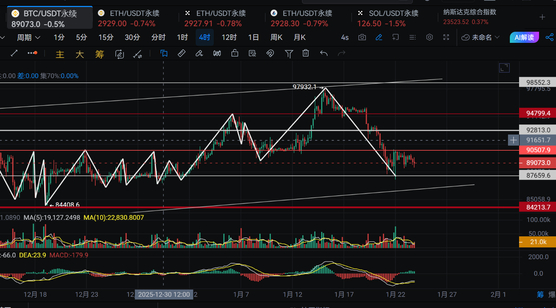Take a chart screenshot with camera icon

(x=362, y=37)
